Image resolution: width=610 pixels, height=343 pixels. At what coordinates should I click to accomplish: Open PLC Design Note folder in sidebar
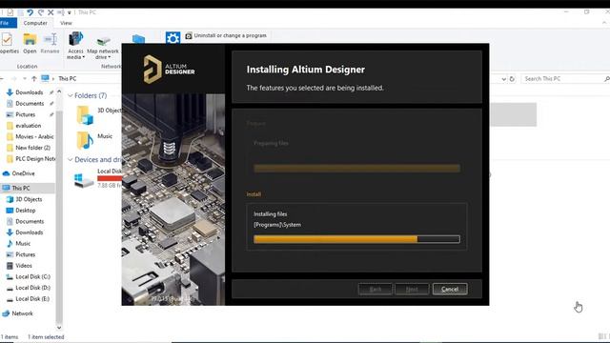pos(35,159)
